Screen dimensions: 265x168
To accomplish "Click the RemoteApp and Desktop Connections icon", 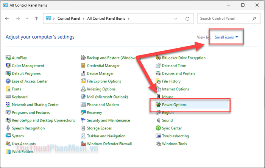I will [8, 120].
